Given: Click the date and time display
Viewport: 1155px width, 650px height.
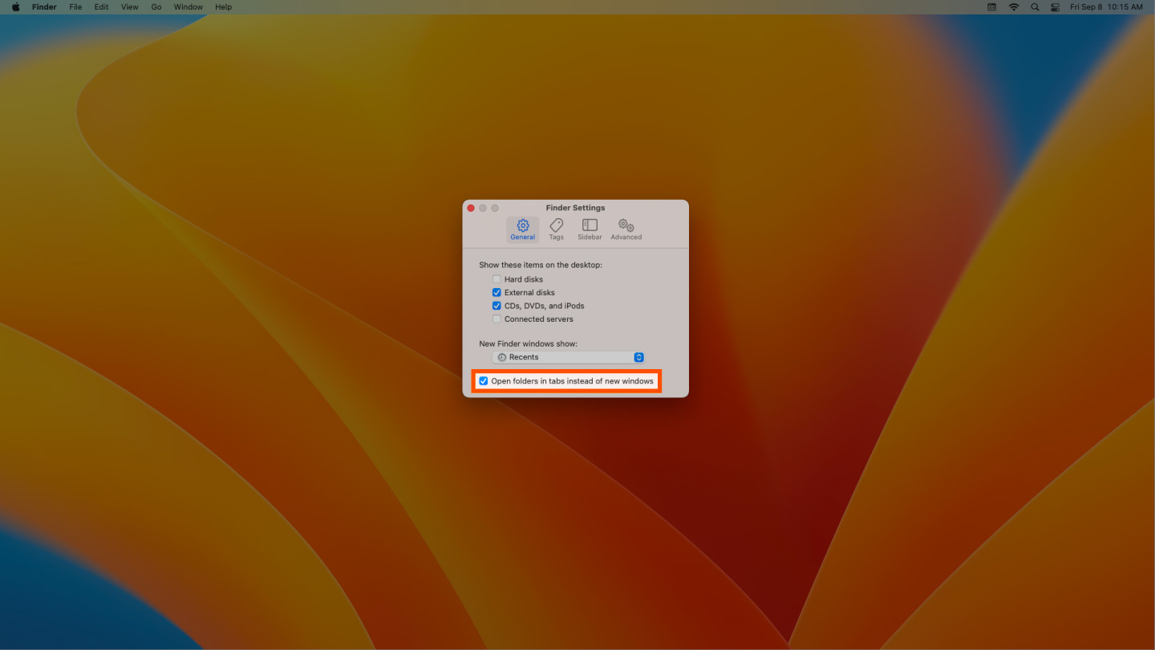Looking at the screenshot, I should [x=1107, y=6].
